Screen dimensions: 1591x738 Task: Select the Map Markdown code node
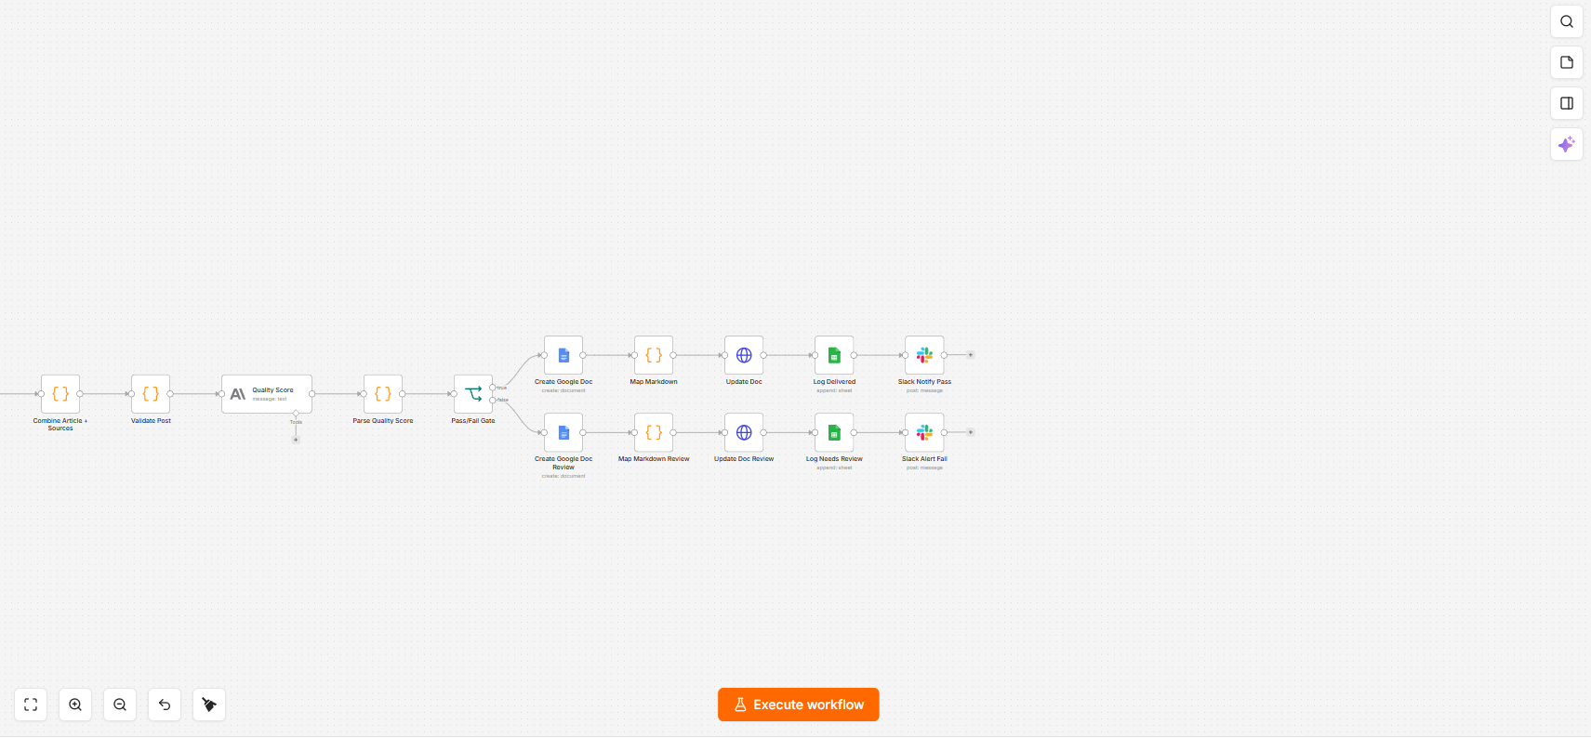pyautogui.click(x=654, y=355)
